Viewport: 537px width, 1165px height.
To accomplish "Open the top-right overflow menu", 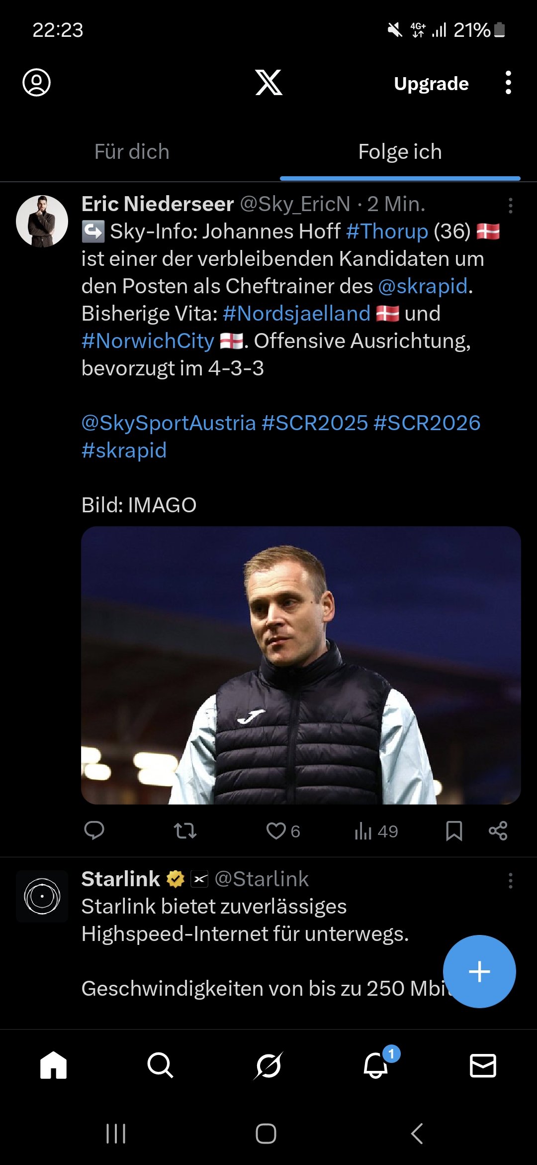I will coord(508,83).
